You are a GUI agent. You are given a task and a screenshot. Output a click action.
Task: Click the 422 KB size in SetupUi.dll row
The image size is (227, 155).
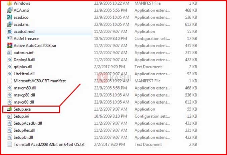tap(191, 137)
